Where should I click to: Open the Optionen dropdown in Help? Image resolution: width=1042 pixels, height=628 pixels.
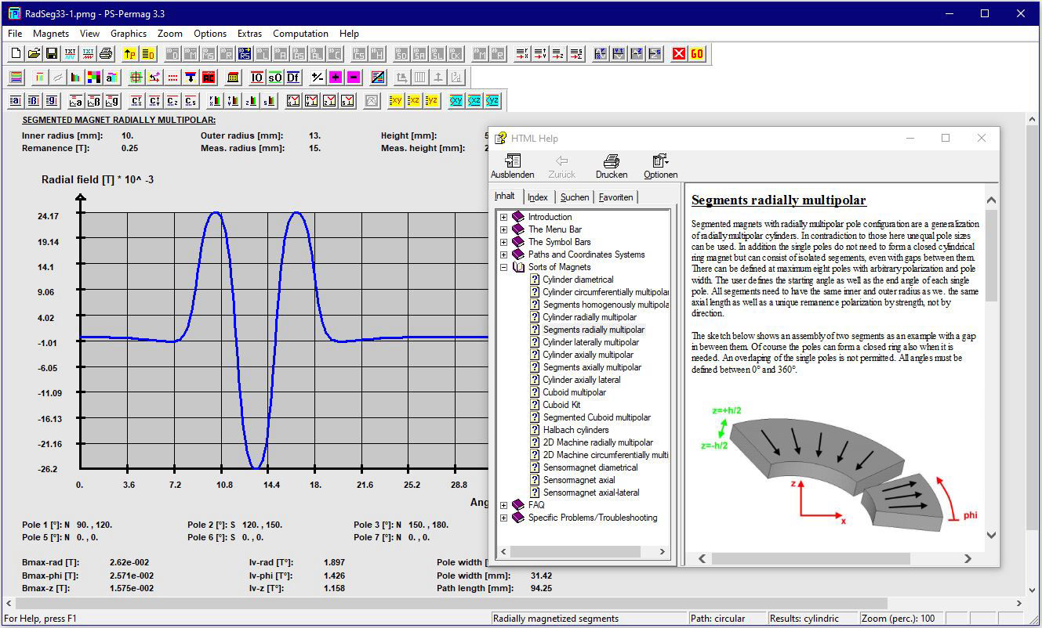coord(660,165)
